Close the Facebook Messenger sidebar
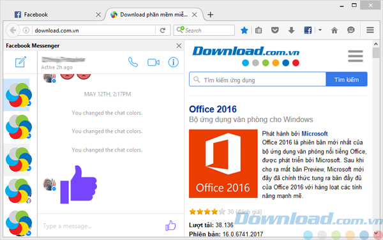The image size is (383, 240). point(179,46)
